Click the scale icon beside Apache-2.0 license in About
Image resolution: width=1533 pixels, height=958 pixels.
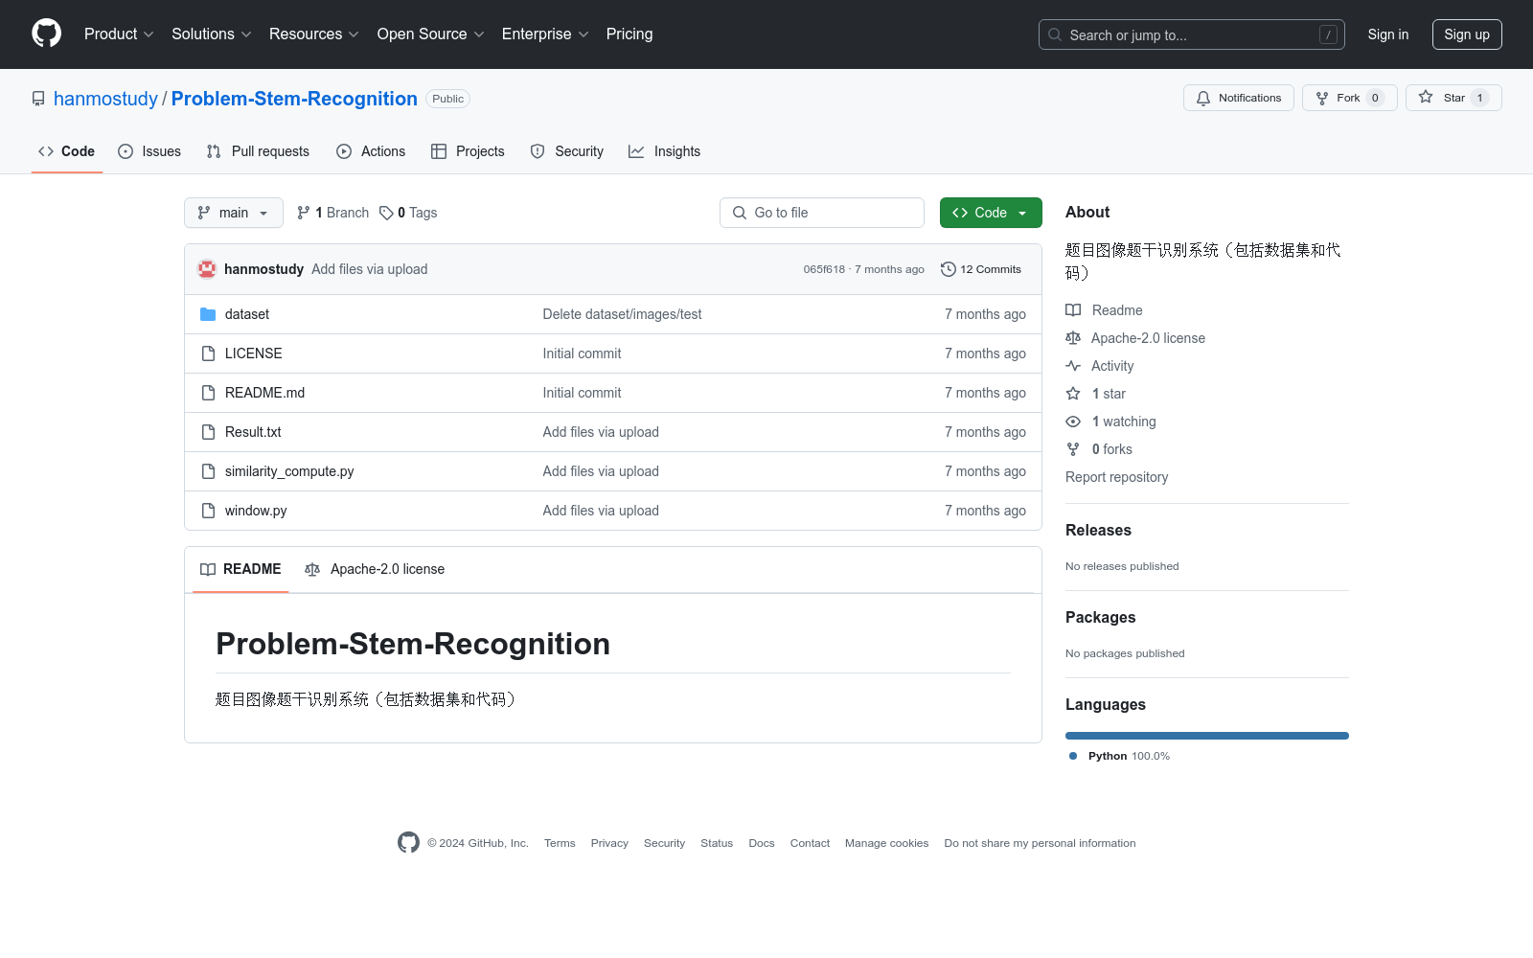[x=1073, y=338]
